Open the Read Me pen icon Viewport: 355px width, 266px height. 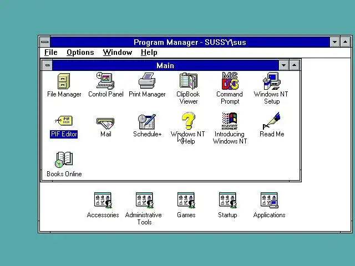(272, 121)
